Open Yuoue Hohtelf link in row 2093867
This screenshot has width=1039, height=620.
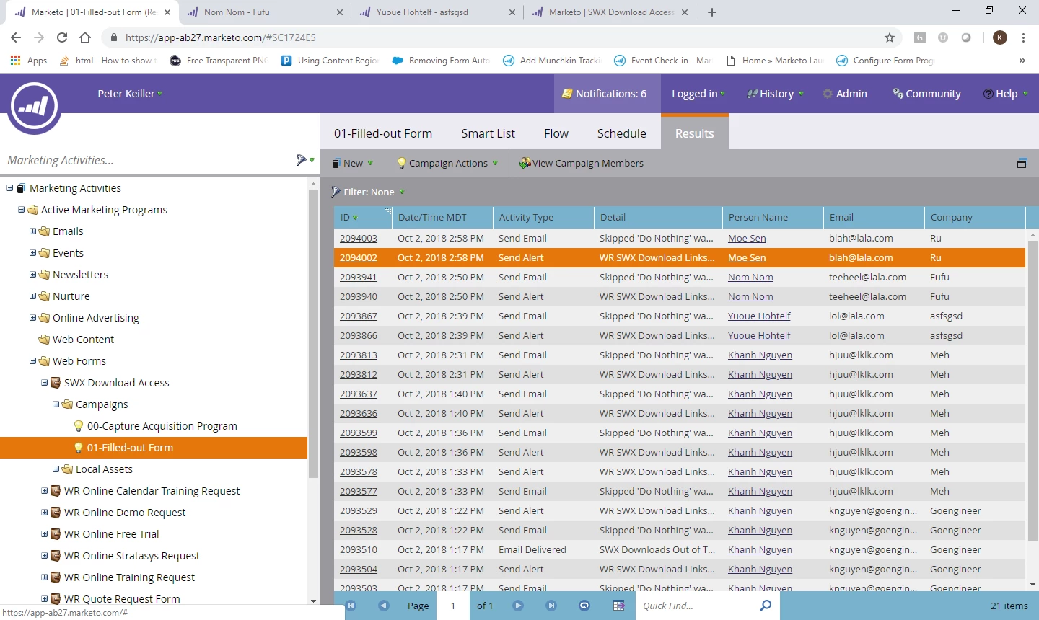[x=759, y=316]
